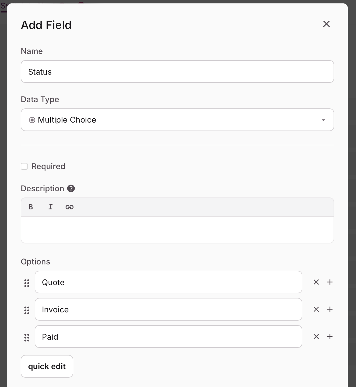Click the Add Field dialog title
Viewport: 356px width, 387px height.
coord(46,25)
